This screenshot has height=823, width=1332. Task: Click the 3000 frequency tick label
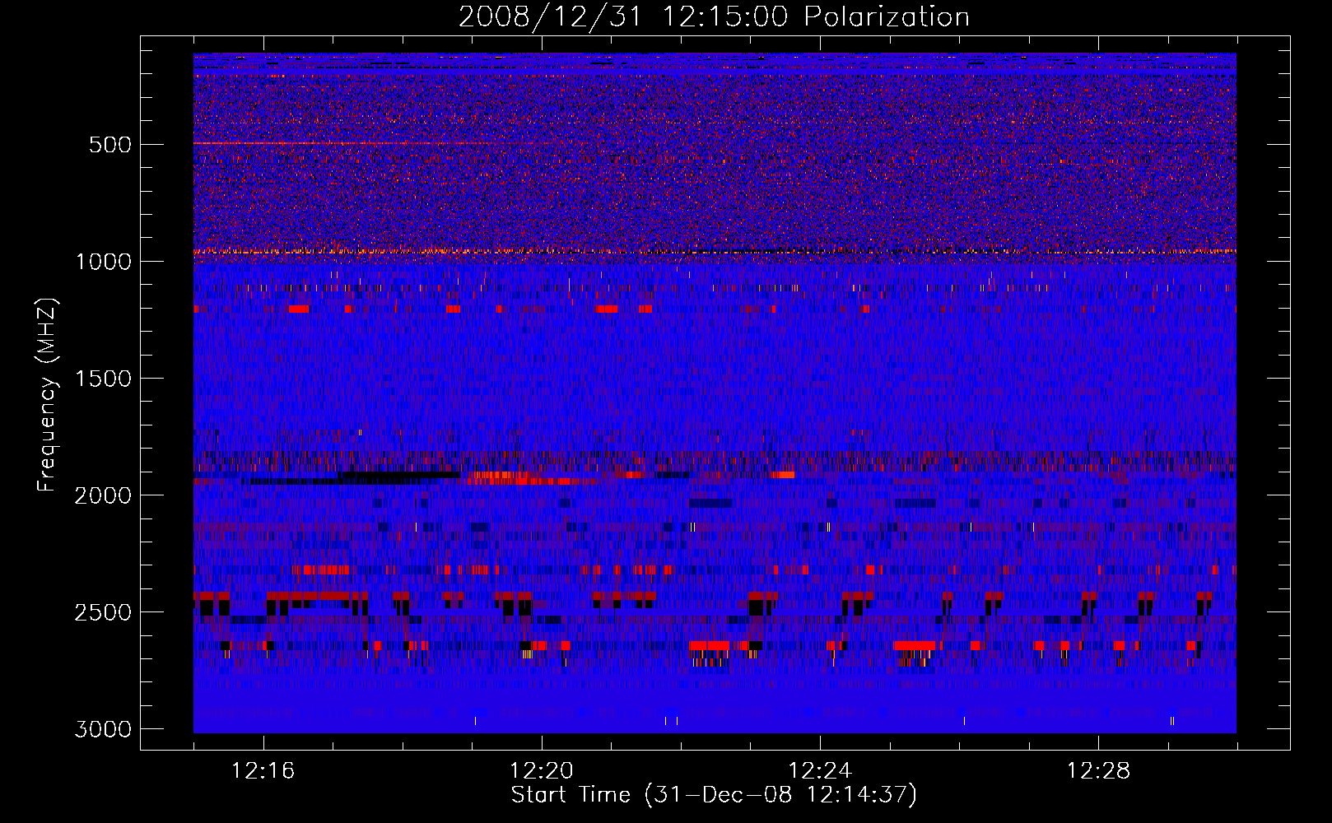[x=103, y=729]
